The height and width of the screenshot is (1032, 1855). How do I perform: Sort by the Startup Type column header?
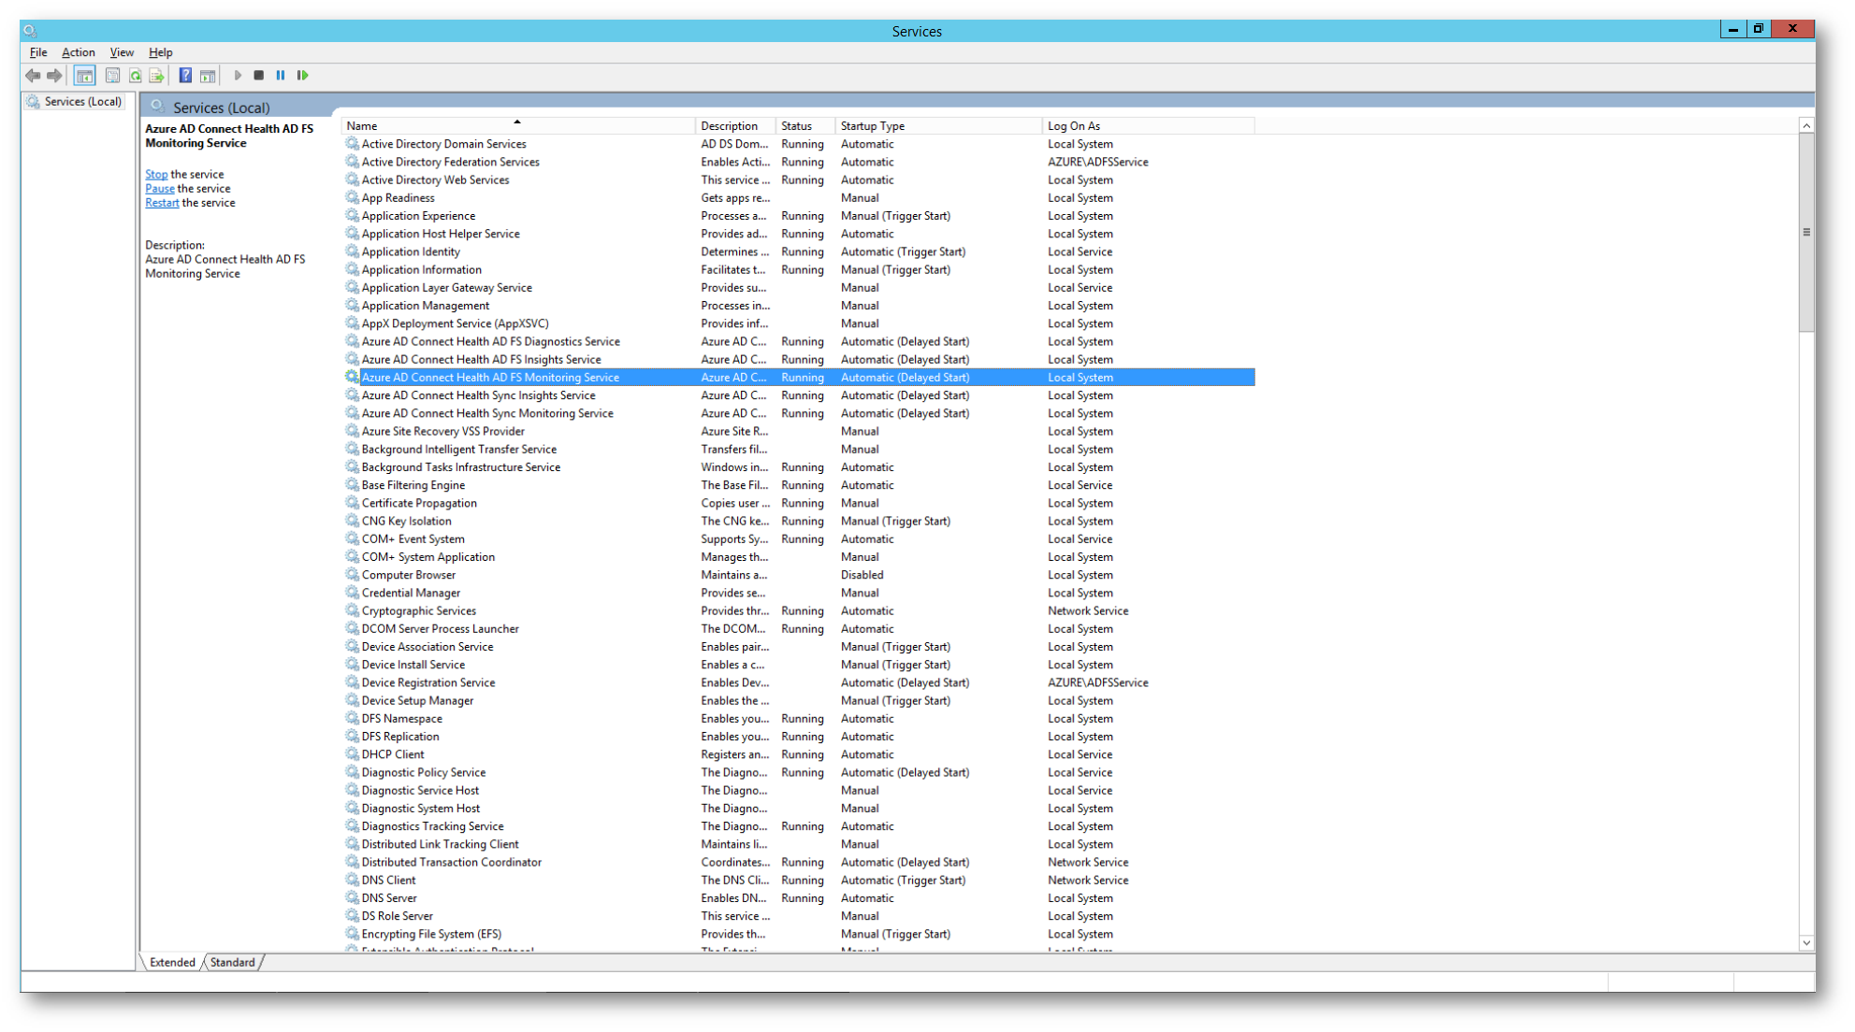tap(938, 125)
